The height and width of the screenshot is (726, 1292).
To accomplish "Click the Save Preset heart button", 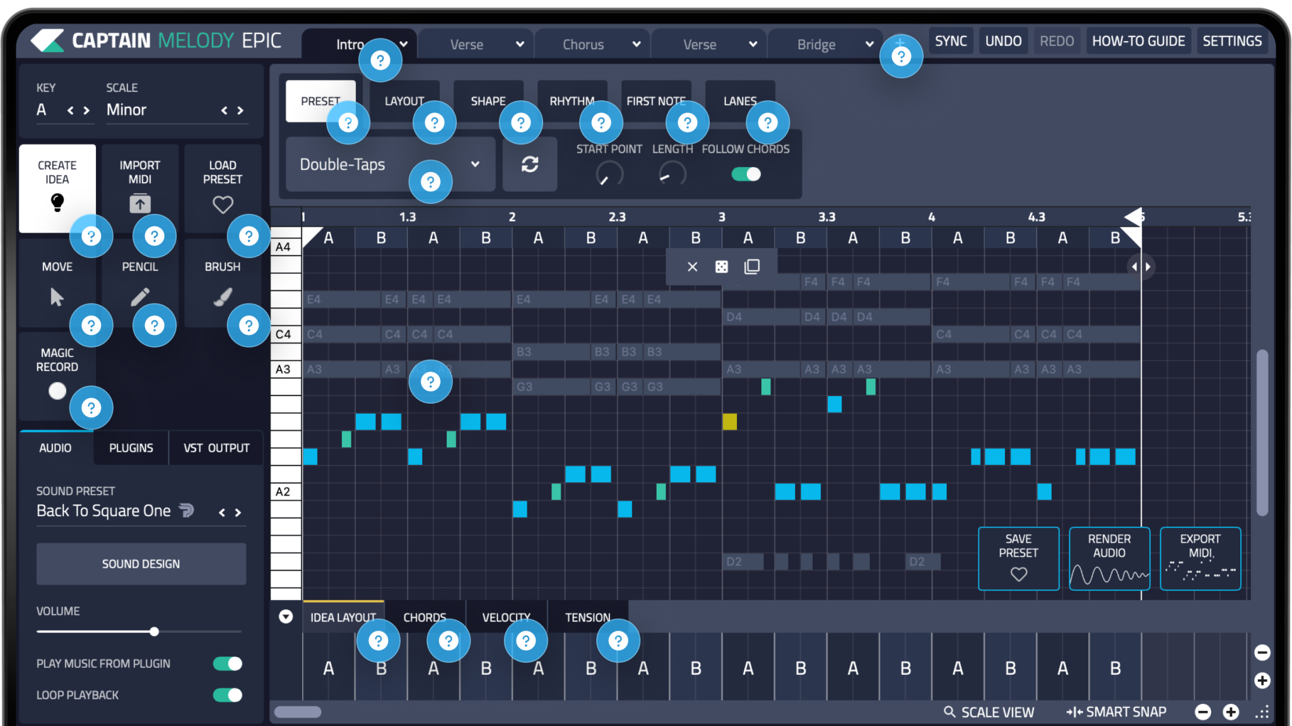I will pyautogui.click(x=1018, y=559).
